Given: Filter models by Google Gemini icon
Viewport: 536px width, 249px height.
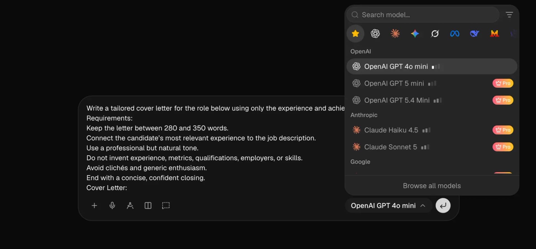Looking at the screenshot, I should pyautogui.click(x=415, y=34).
